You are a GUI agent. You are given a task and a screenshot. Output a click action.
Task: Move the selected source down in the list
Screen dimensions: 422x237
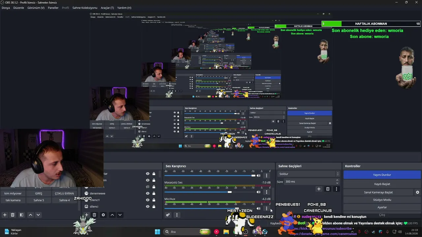pyautogui.click(x=120, y=215)
